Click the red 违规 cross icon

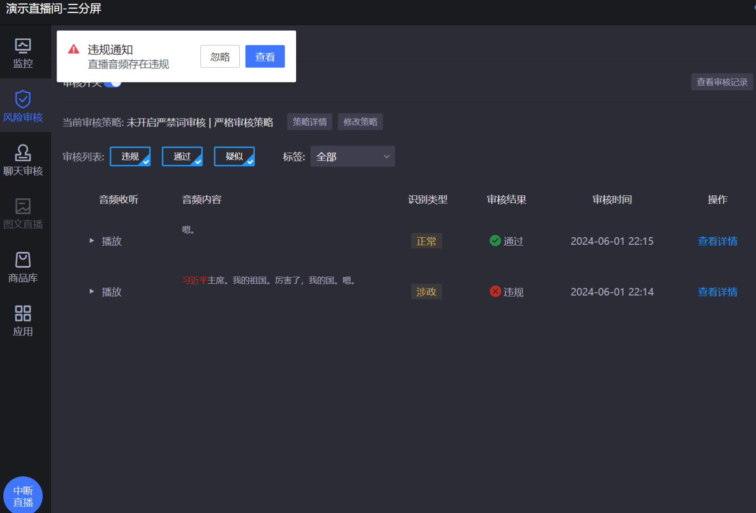[495, 291]
